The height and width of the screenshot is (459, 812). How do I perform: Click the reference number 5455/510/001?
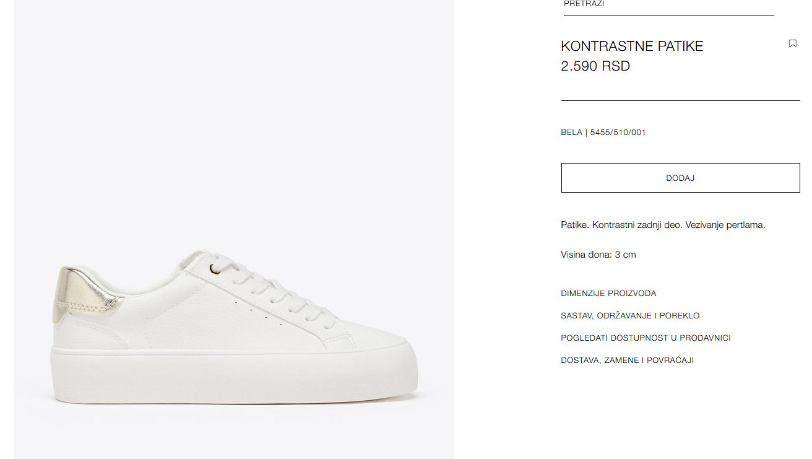click(618, 133)
